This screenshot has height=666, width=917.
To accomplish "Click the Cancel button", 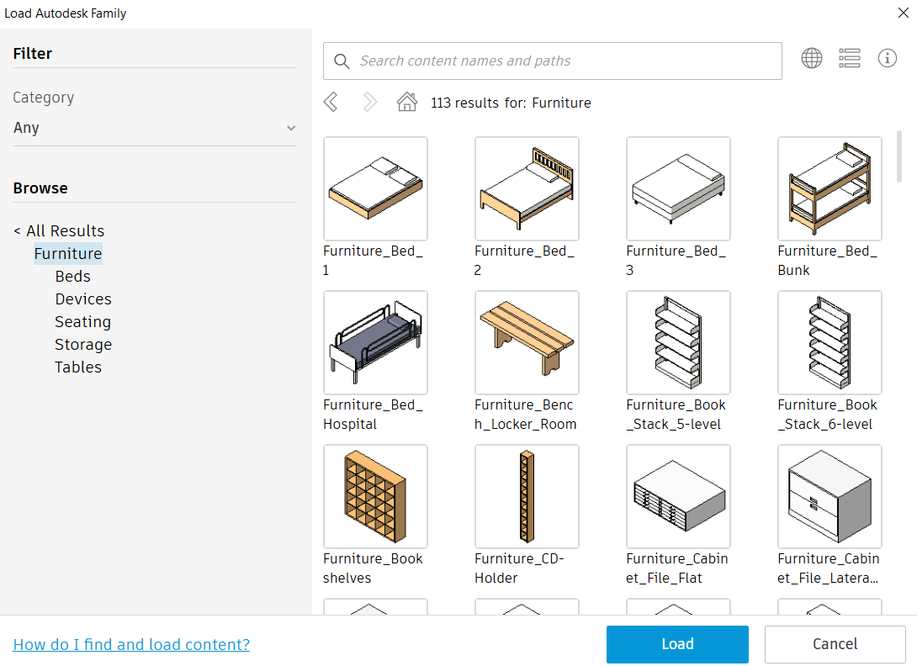I will [835, 643].
